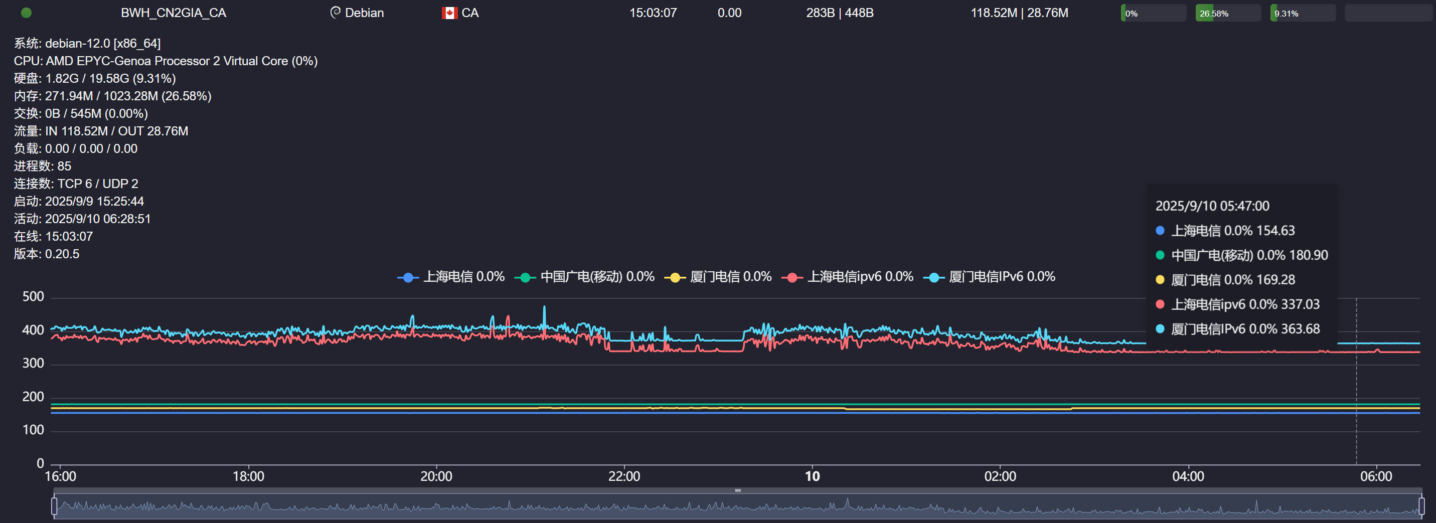This screenshot has width=1436, height=523.
Task: Click the uptime value 15:03:07 in header row
Action: [x=653, y=13]
